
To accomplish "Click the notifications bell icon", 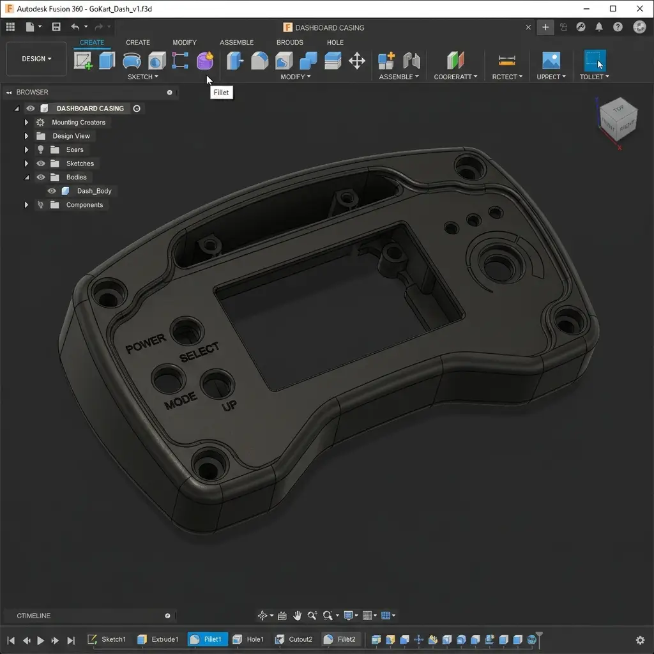I will tap(599, 27).
